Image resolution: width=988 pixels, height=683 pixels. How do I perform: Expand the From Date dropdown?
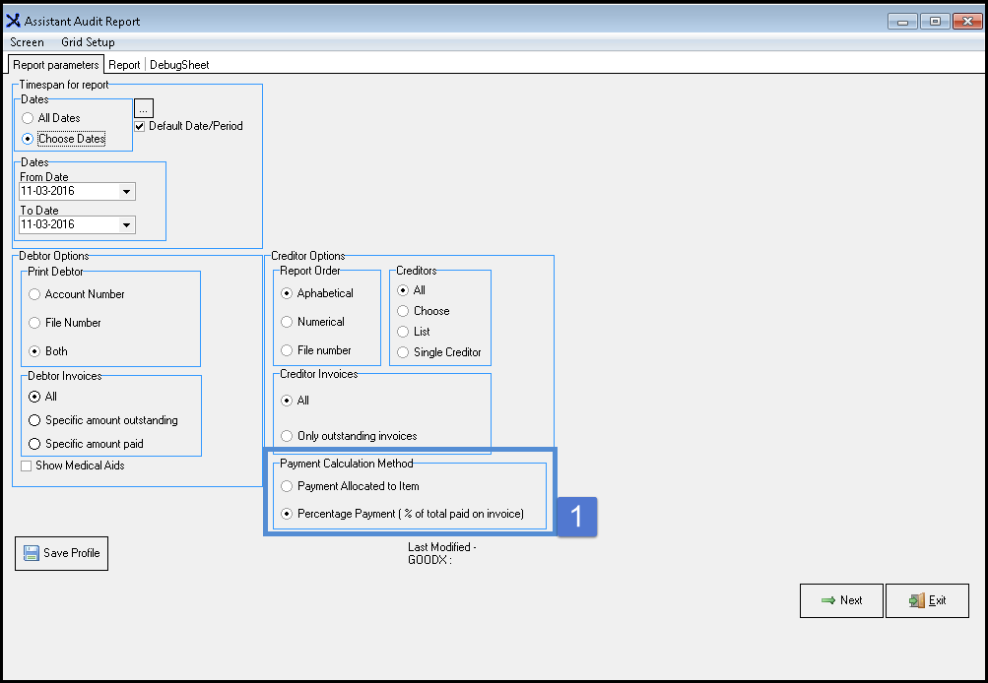tap(126, 192)
